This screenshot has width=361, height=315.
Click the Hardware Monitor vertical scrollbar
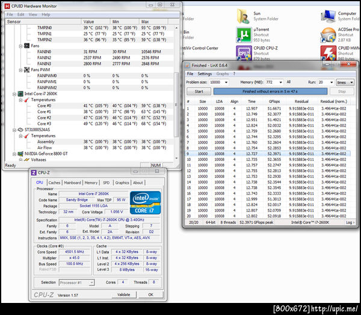click(x=176, y=105)
